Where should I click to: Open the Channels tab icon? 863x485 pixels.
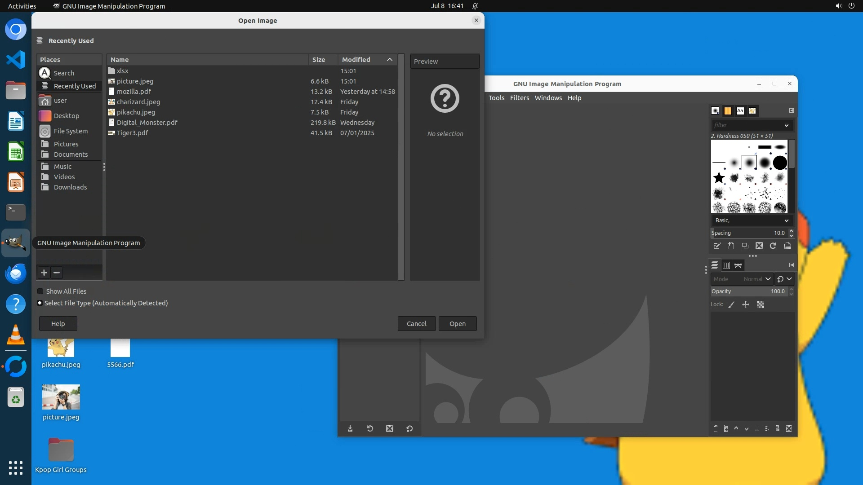point(726,266)
